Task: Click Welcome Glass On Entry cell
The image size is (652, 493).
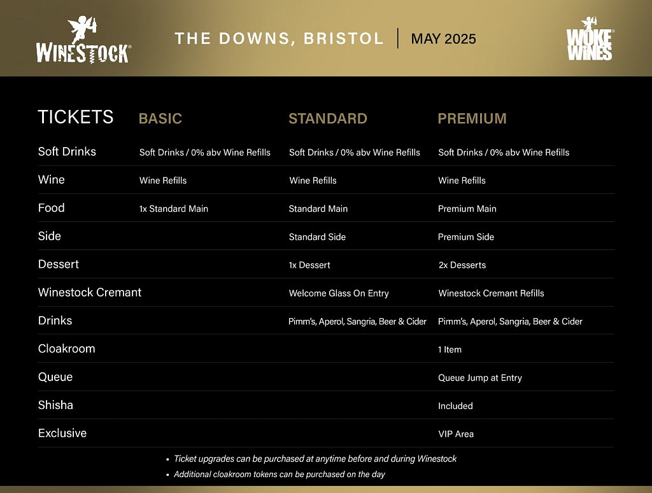Action: point(339,293)
